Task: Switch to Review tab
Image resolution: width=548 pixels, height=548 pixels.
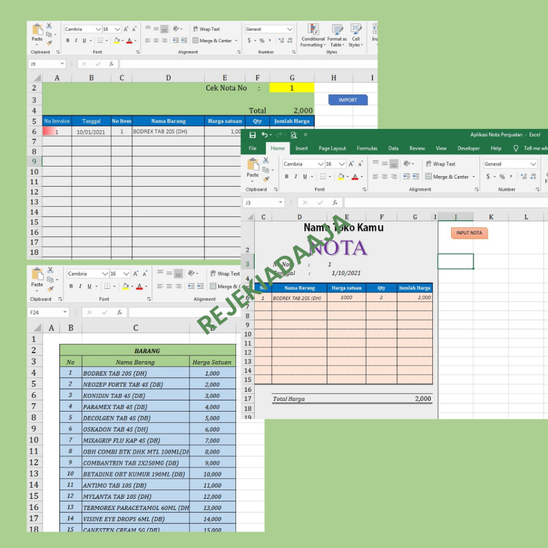Action: tap(417, 148)
